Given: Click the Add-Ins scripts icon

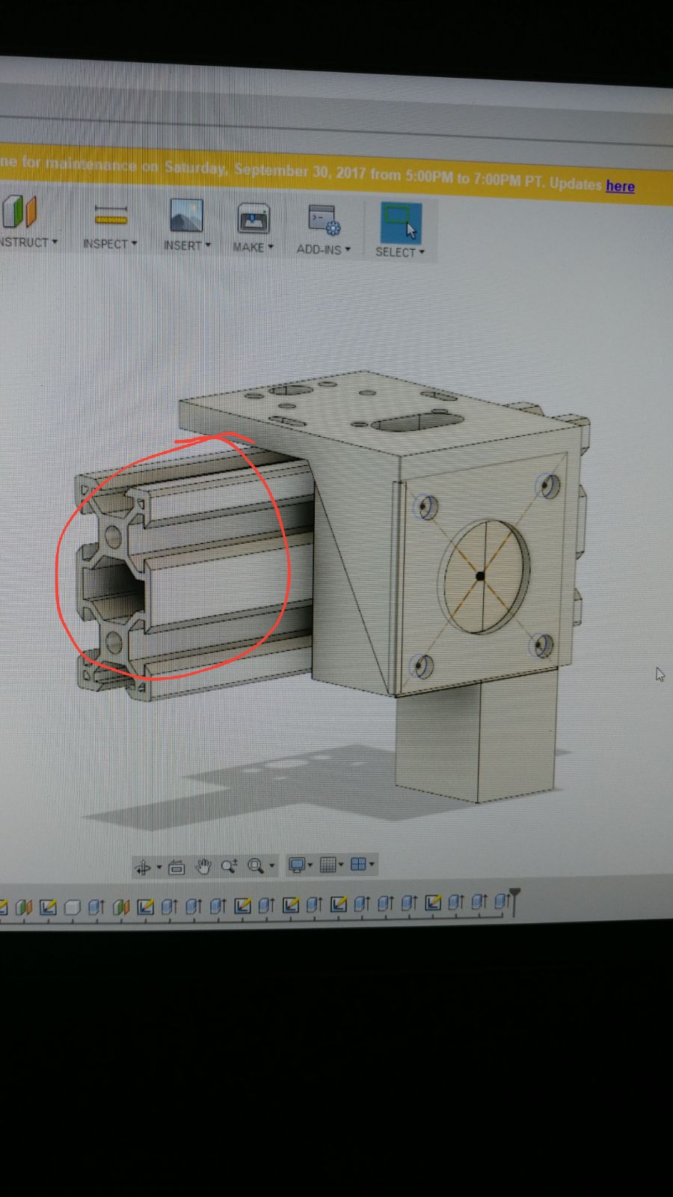Looking at the screenshot, I should click(x=324, y=221).
